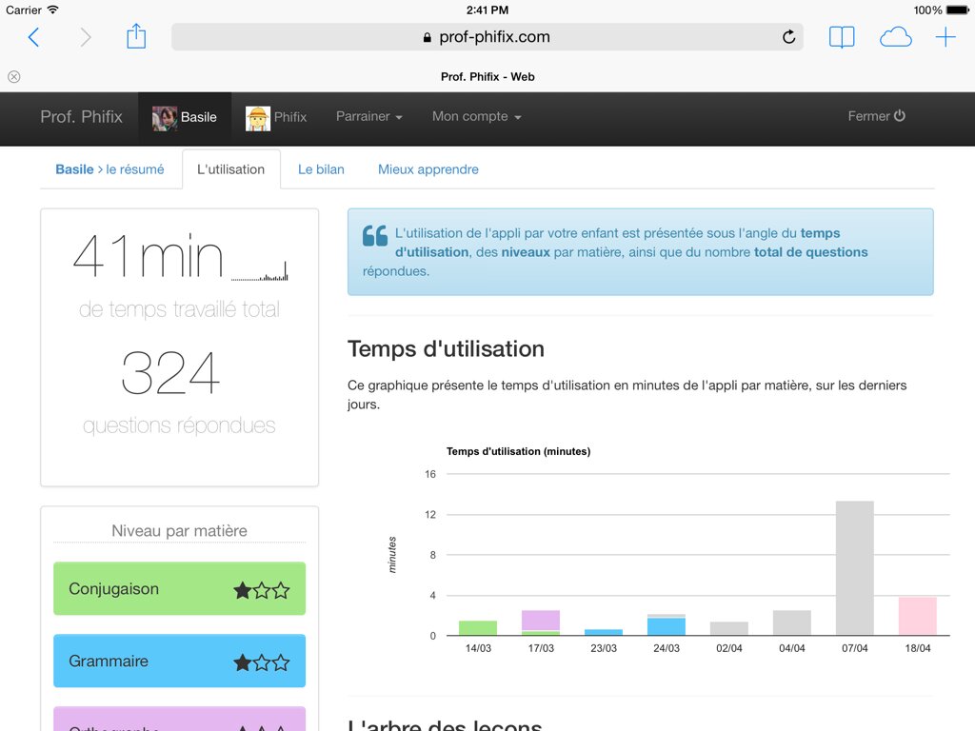Add a new tab with plus icon

coord(945,37)
